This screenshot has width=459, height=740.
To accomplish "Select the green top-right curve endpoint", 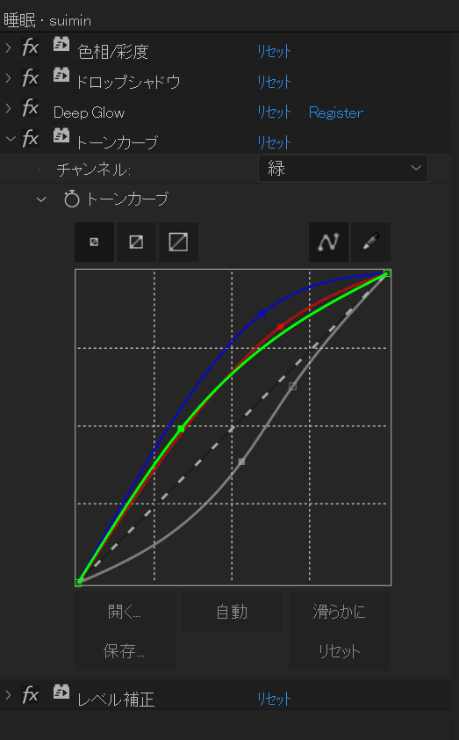I will click(387, 273).
